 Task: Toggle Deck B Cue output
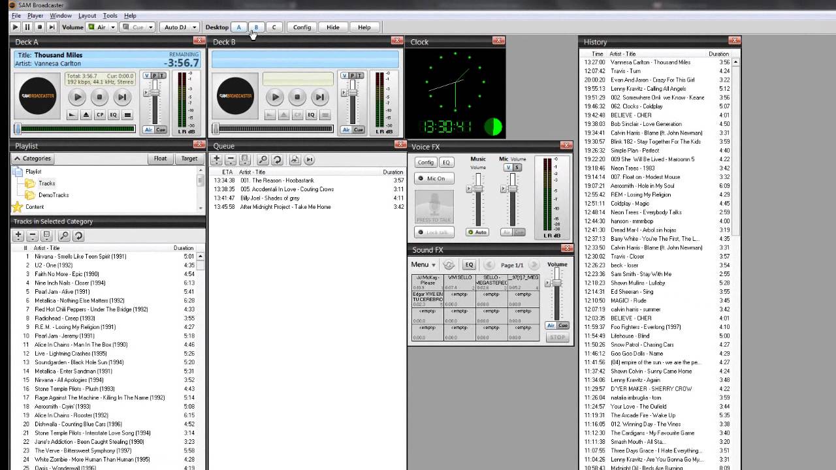point(358,130)
